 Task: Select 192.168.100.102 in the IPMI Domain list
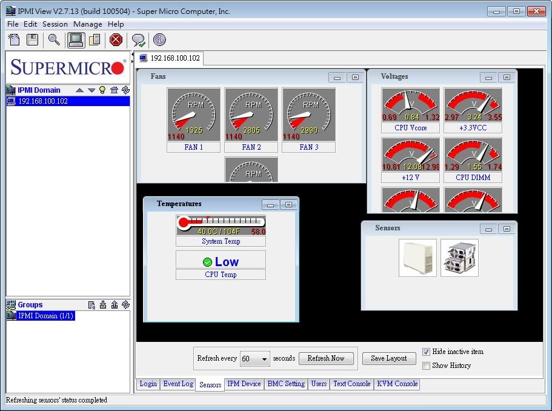68,101
